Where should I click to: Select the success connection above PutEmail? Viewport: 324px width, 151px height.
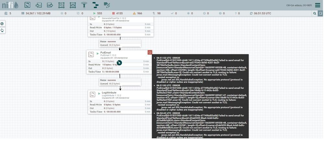(120, 43)
